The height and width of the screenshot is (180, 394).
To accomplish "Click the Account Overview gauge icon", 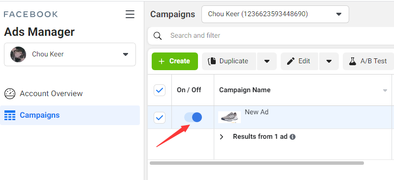I will coord(10,94).
